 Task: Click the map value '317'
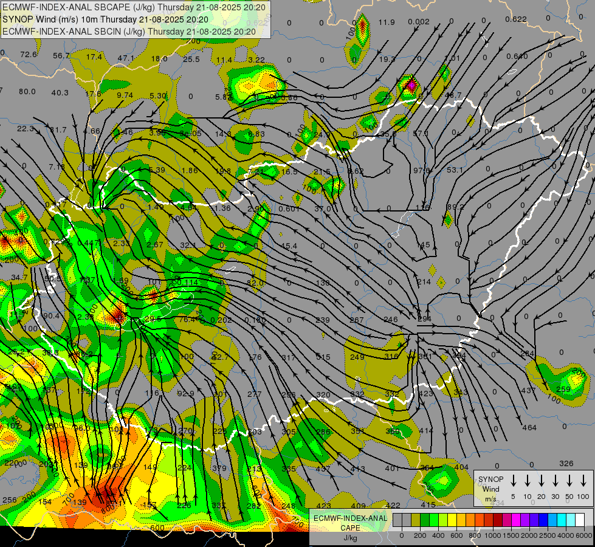point(289,357)
